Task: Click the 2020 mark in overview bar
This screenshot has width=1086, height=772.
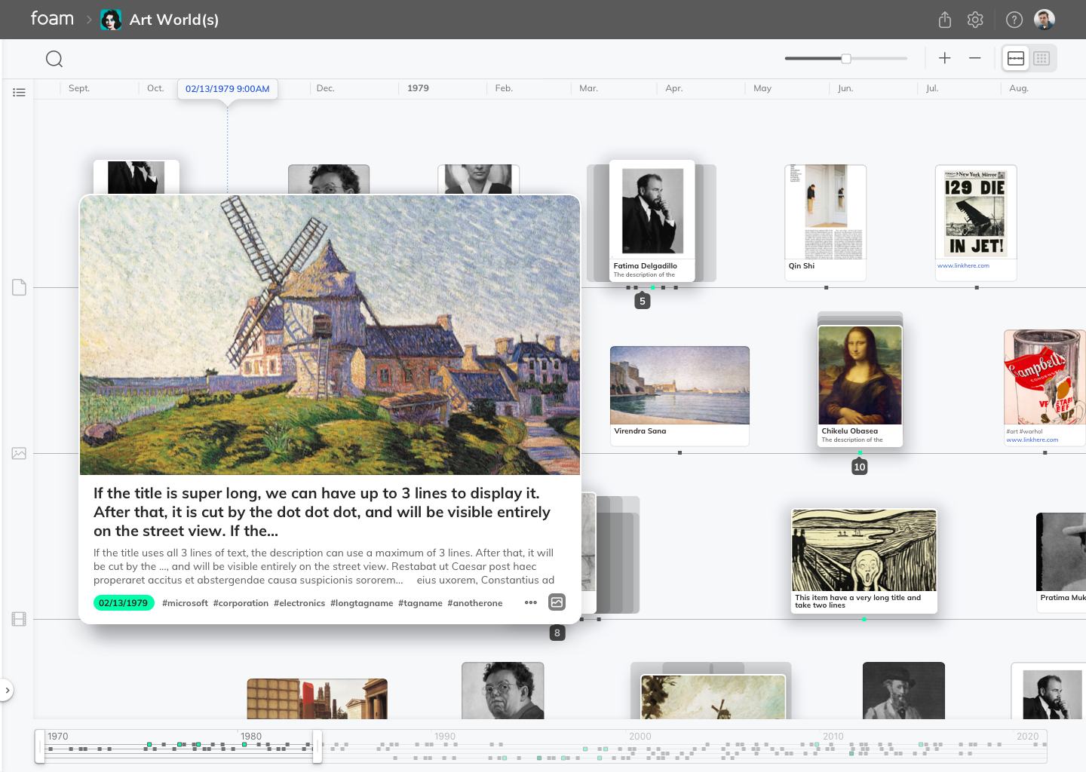Action: coord(1027,737)
